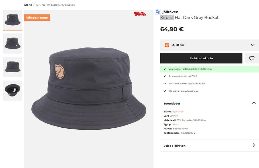This screenshot has width=259, height=168.
Task: Select the third hat side-view thumbnail
Action: click(13, 67)
